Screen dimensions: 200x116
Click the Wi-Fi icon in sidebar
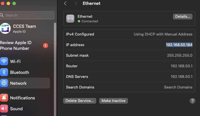click(4, 61)
